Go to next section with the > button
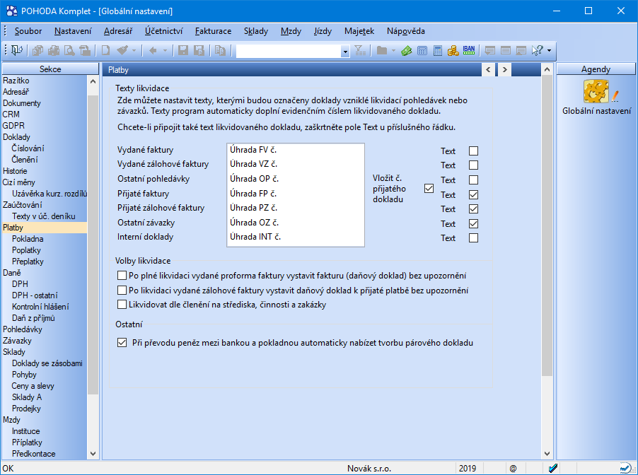 pyautogui.click(x=504, y=69)
